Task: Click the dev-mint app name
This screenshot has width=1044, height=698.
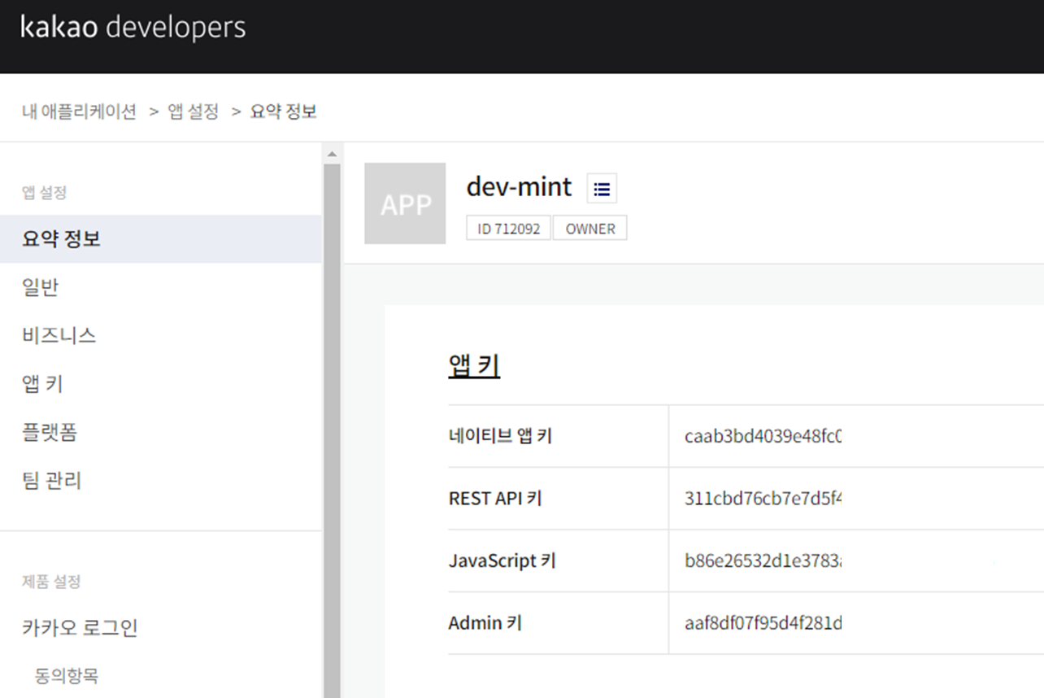Action: (519, 187)
